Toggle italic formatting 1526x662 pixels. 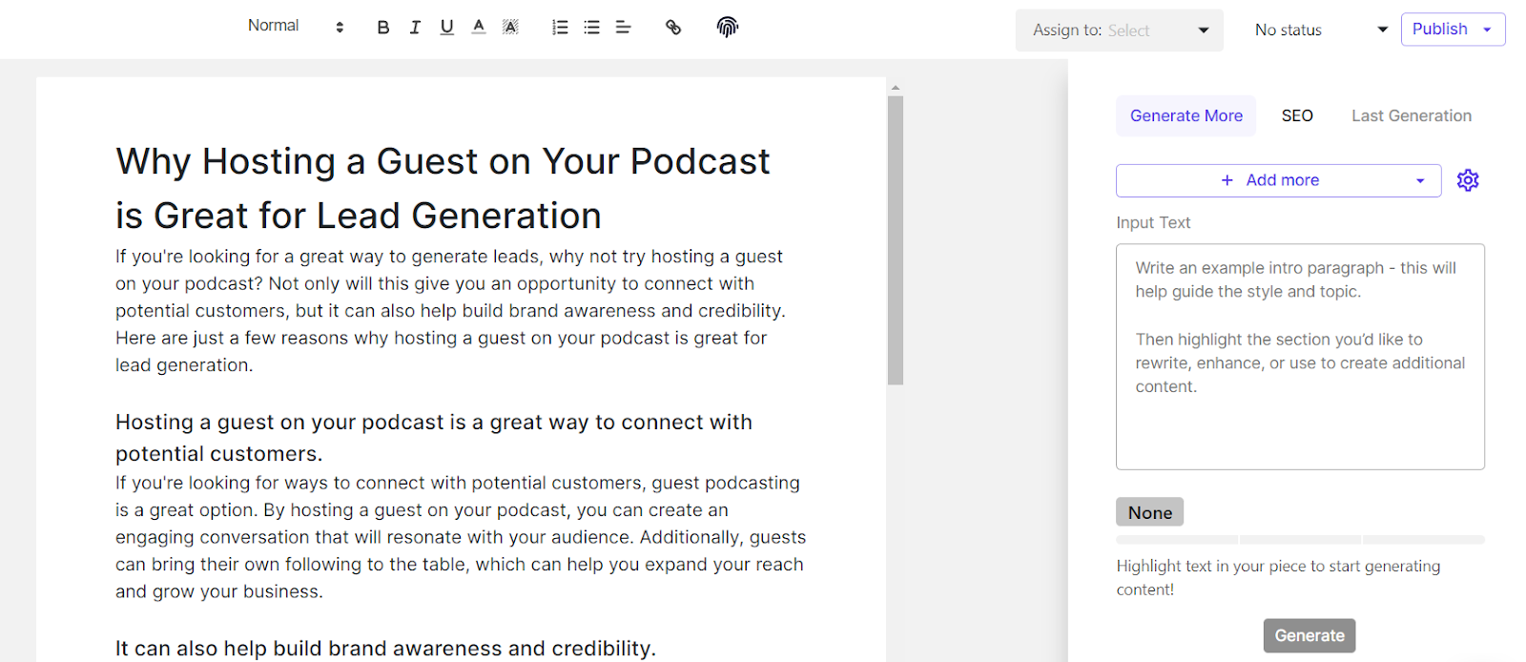[415, 28]
